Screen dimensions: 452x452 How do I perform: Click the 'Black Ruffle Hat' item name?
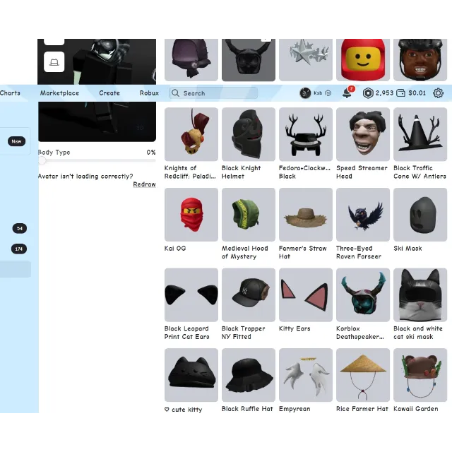pyautogui.click(x=247, y=409)
